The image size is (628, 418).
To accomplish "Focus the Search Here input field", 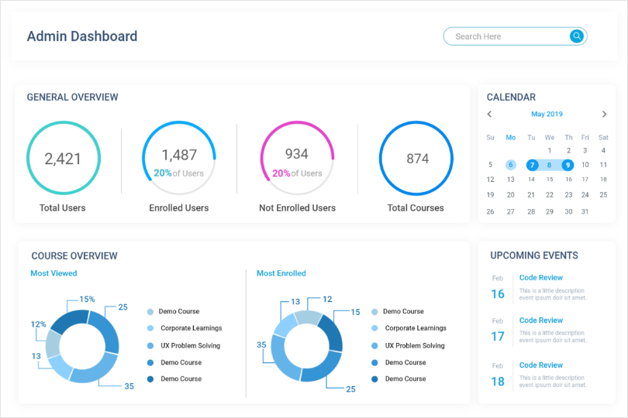I will tap(515, 36).
